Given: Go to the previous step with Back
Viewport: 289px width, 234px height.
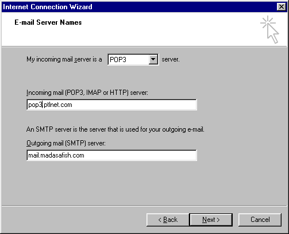Looking at the screenshot, I should tap(168, 220).
